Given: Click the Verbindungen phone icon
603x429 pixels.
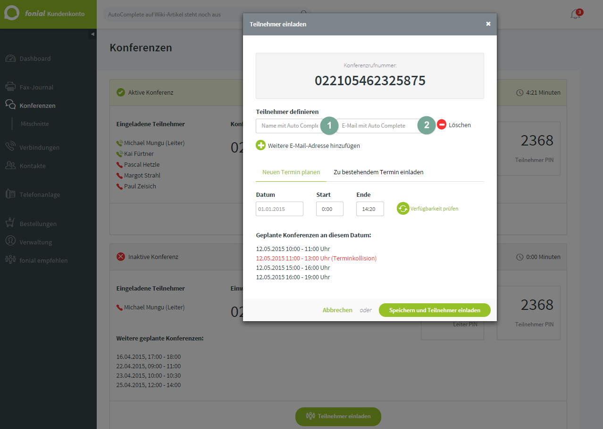Looking at the screenshot, I should point(10,147).
